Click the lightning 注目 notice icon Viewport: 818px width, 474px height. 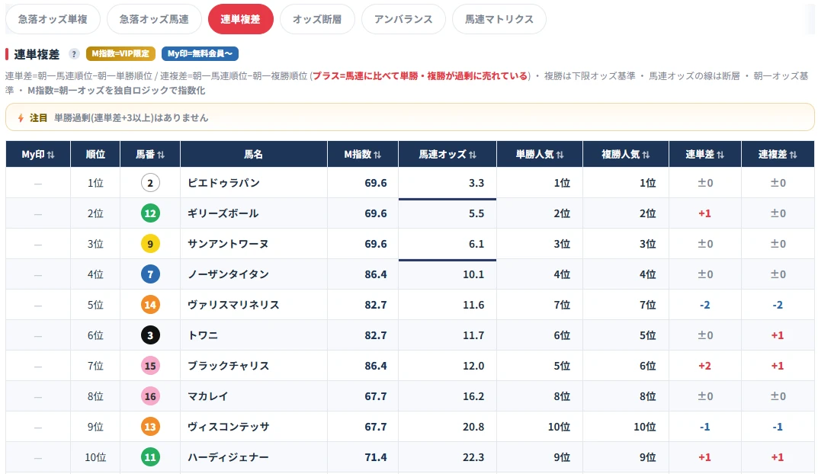(21, 118)
